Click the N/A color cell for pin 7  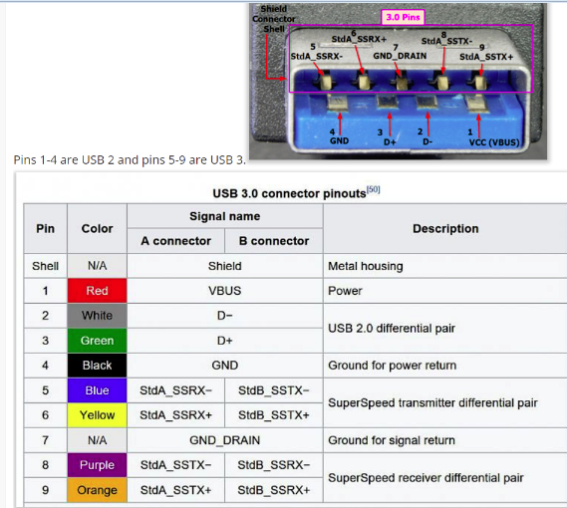(97, 440)
